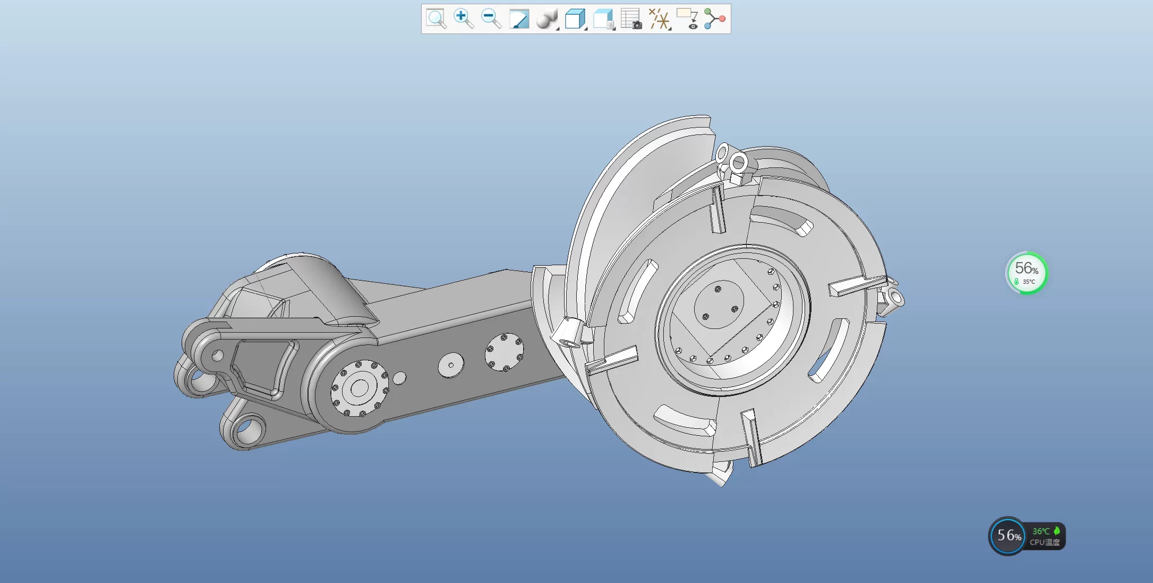The width and height of the screenshot is (1153, 583).
Task: Click the CPU temperature 36℃ widget
Action: point(1027,536)
